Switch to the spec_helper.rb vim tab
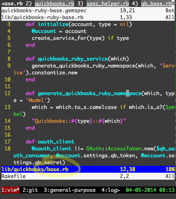The image size is (176, 199). [108, 4]
